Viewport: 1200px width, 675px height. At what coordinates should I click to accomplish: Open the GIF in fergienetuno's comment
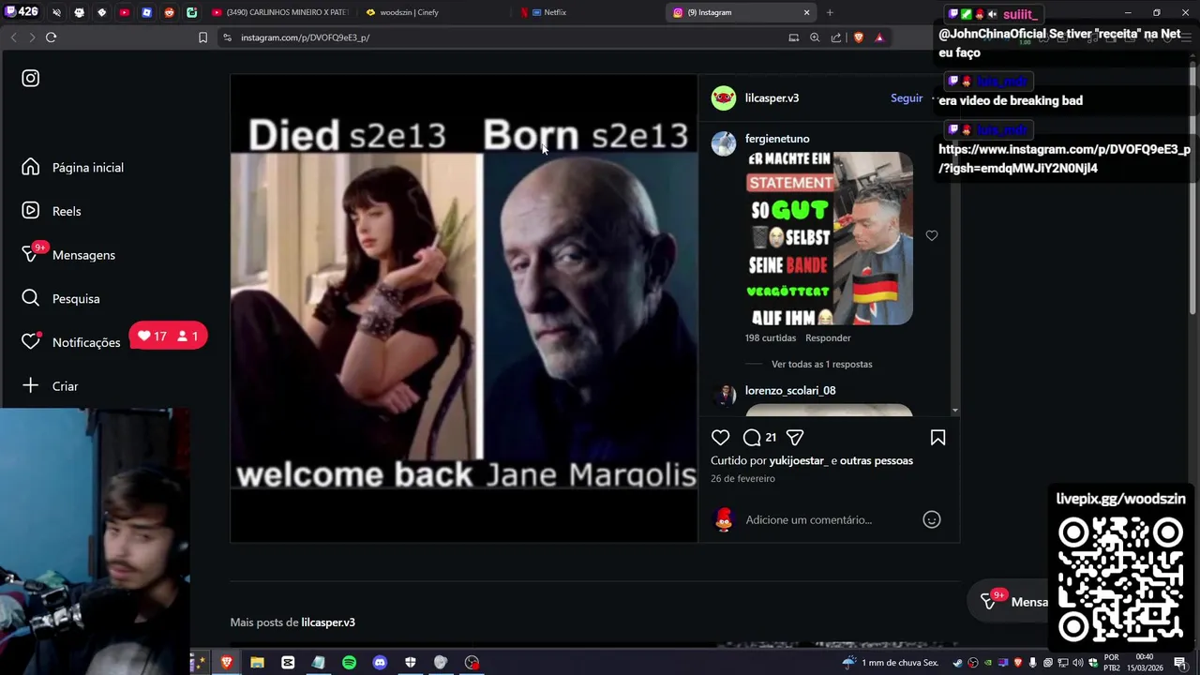830,238
